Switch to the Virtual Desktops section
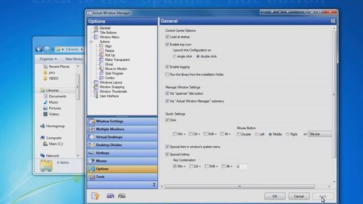The height and width of the screenshot is (204, 363). pos(123,137)
